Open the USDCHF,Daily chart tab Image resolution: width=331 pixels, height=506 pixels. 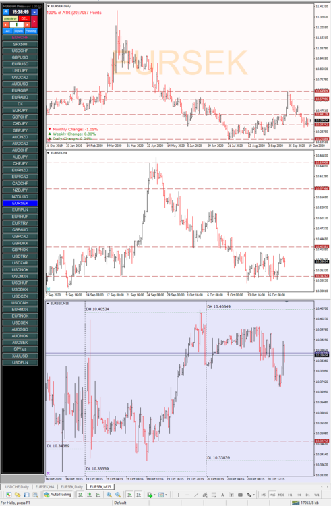[17, 487]
